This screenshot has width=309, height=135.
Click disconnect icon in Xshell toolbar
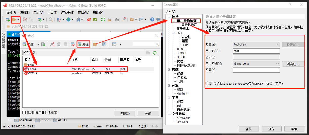pos(25,19)
